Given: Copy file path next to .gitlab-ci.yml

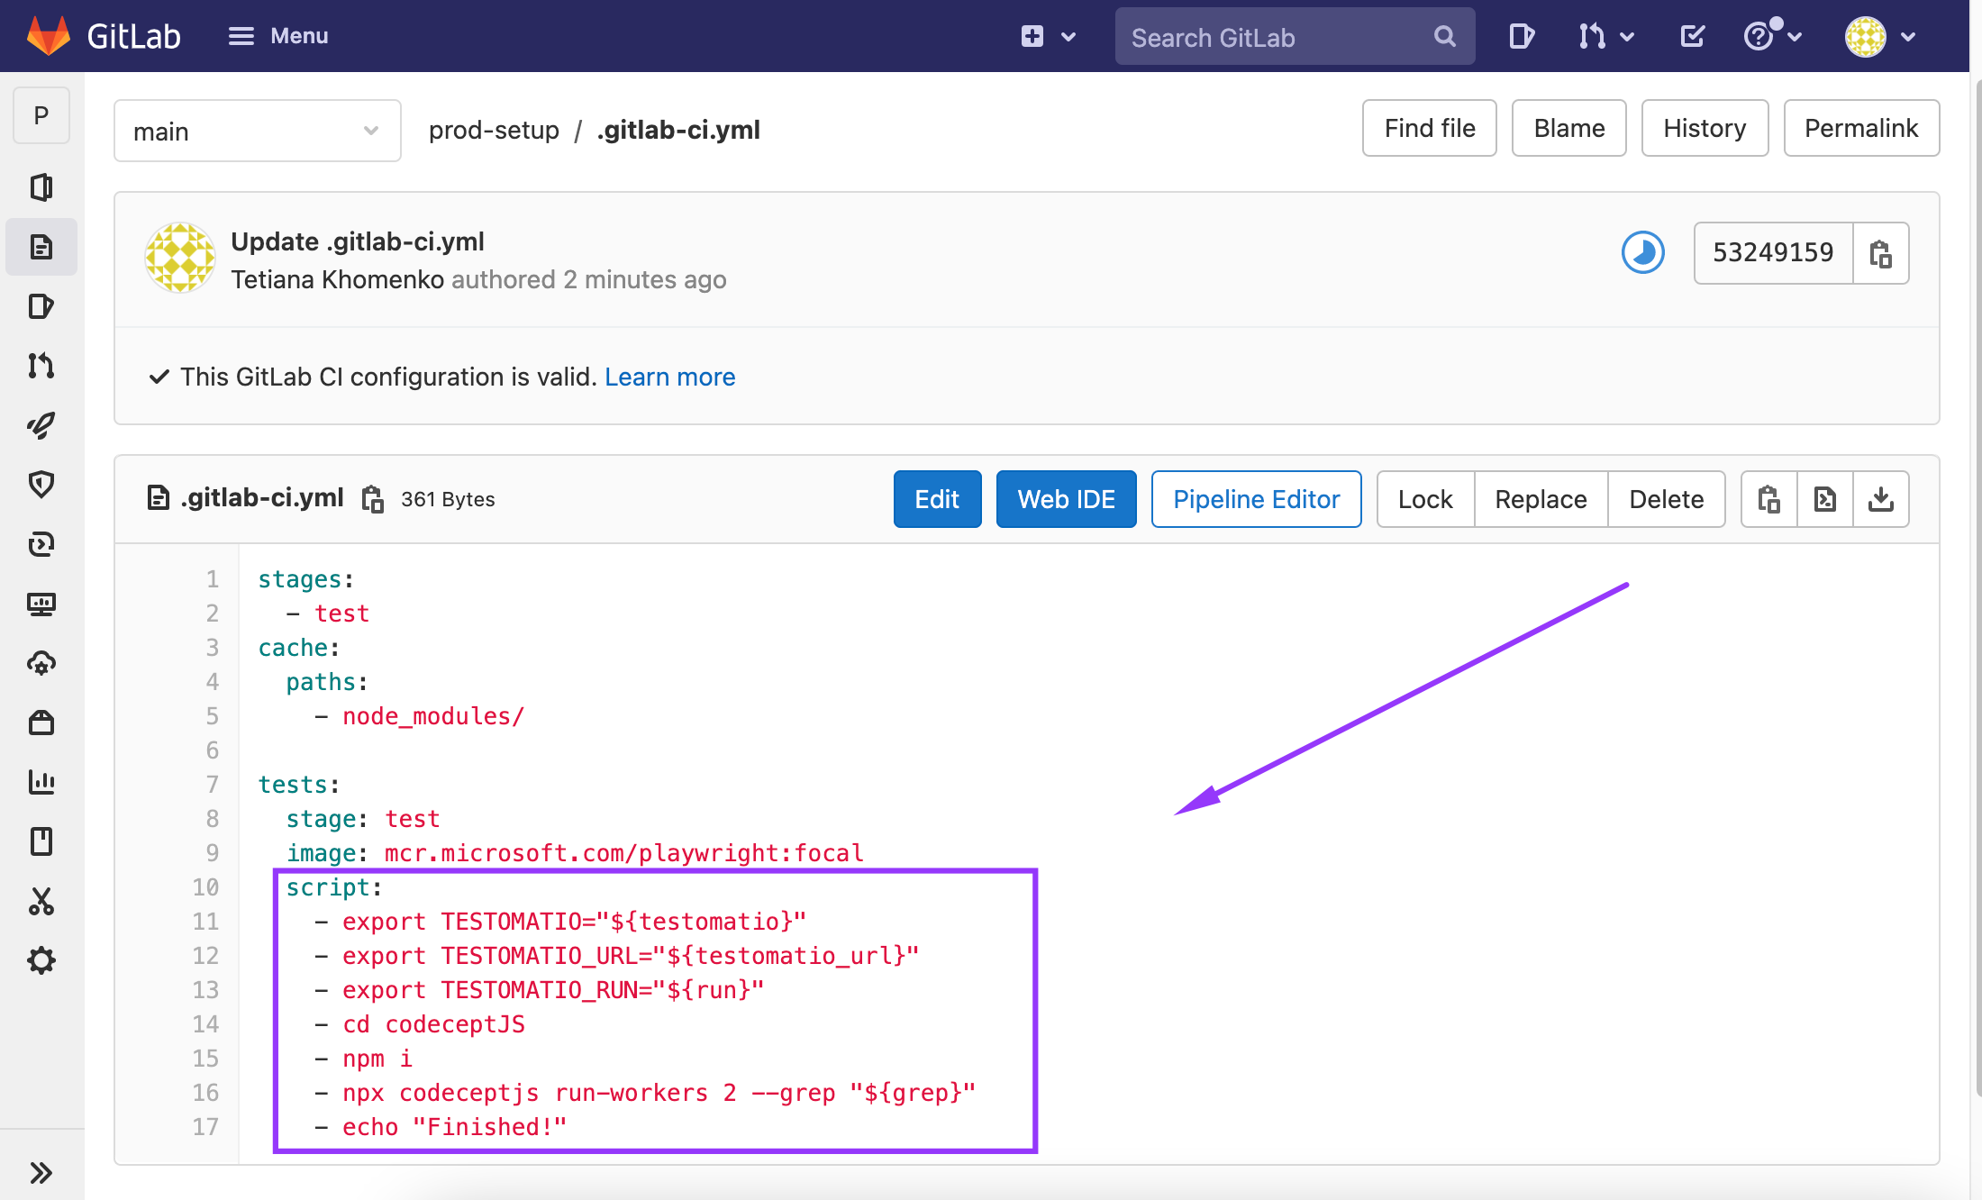Looking at the screenshot, I should click(x=372, y=499).
